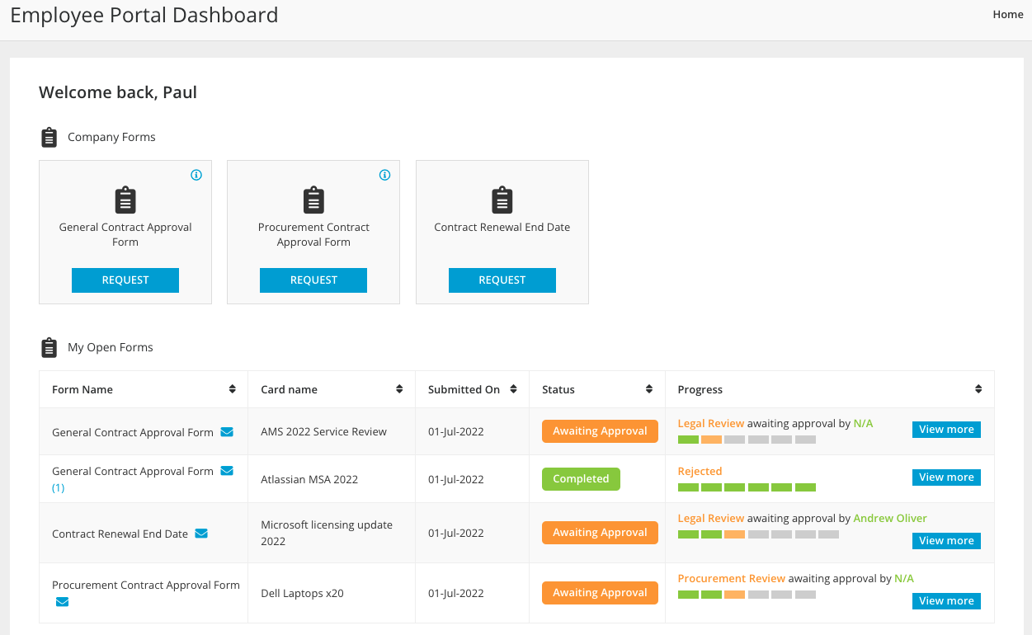Click Awaiting Approval badge for Microsoft licensing update
Viewport: 1032px width, 635px height.
pos(600,533)
